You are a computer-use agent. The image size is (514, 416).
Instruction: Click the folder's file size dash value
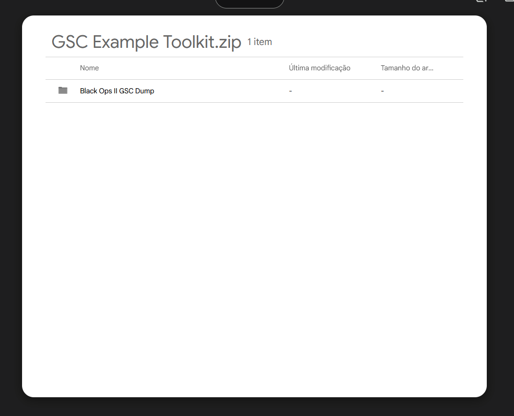[x=383, y=91]
